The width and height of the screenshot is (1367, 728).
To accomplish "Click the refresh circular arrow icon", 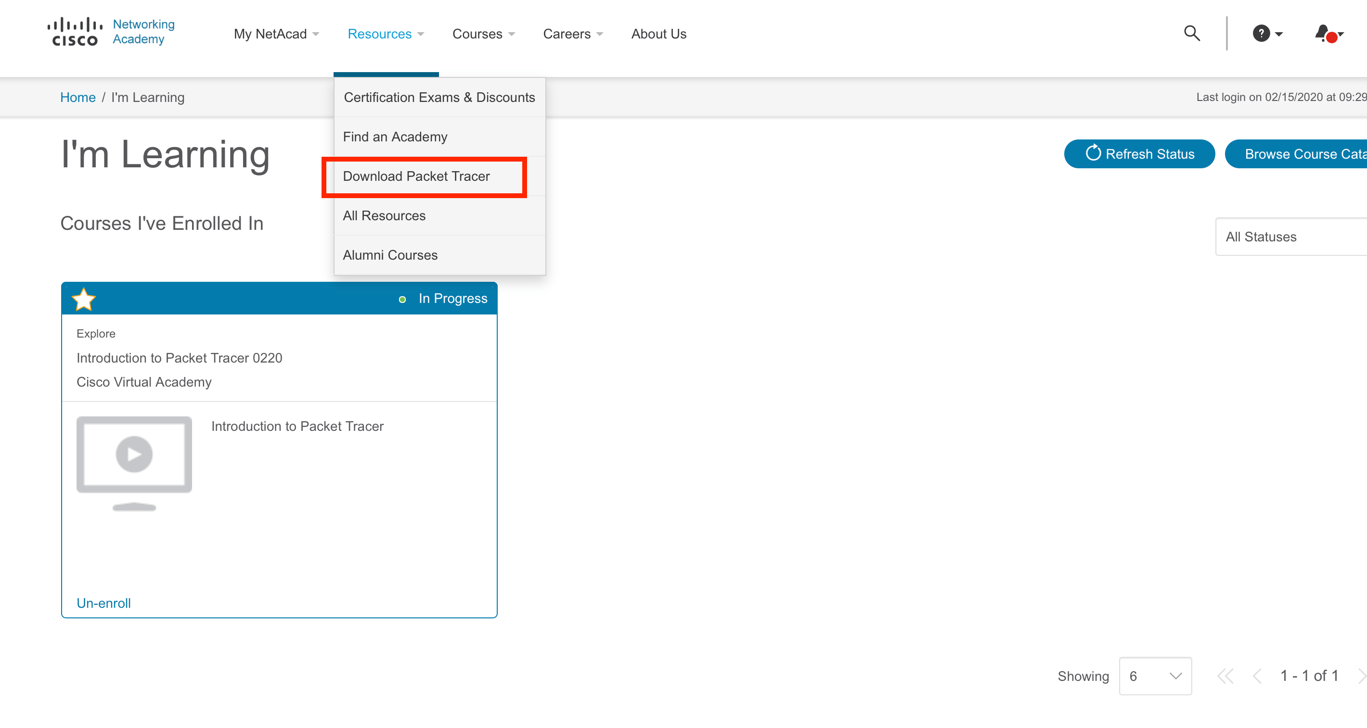I will click(x=1093, y=153).
